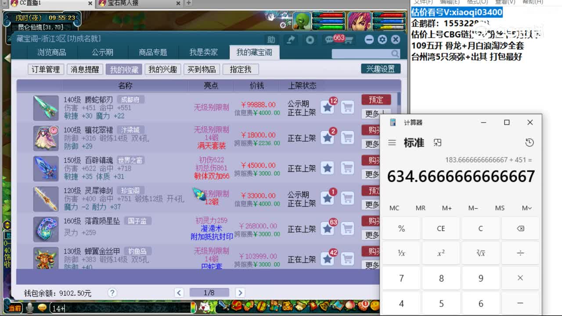Screen dimensions: 562x316
Task: Add 腾蛇郁刃 to the cart
Action: (348, 107)
